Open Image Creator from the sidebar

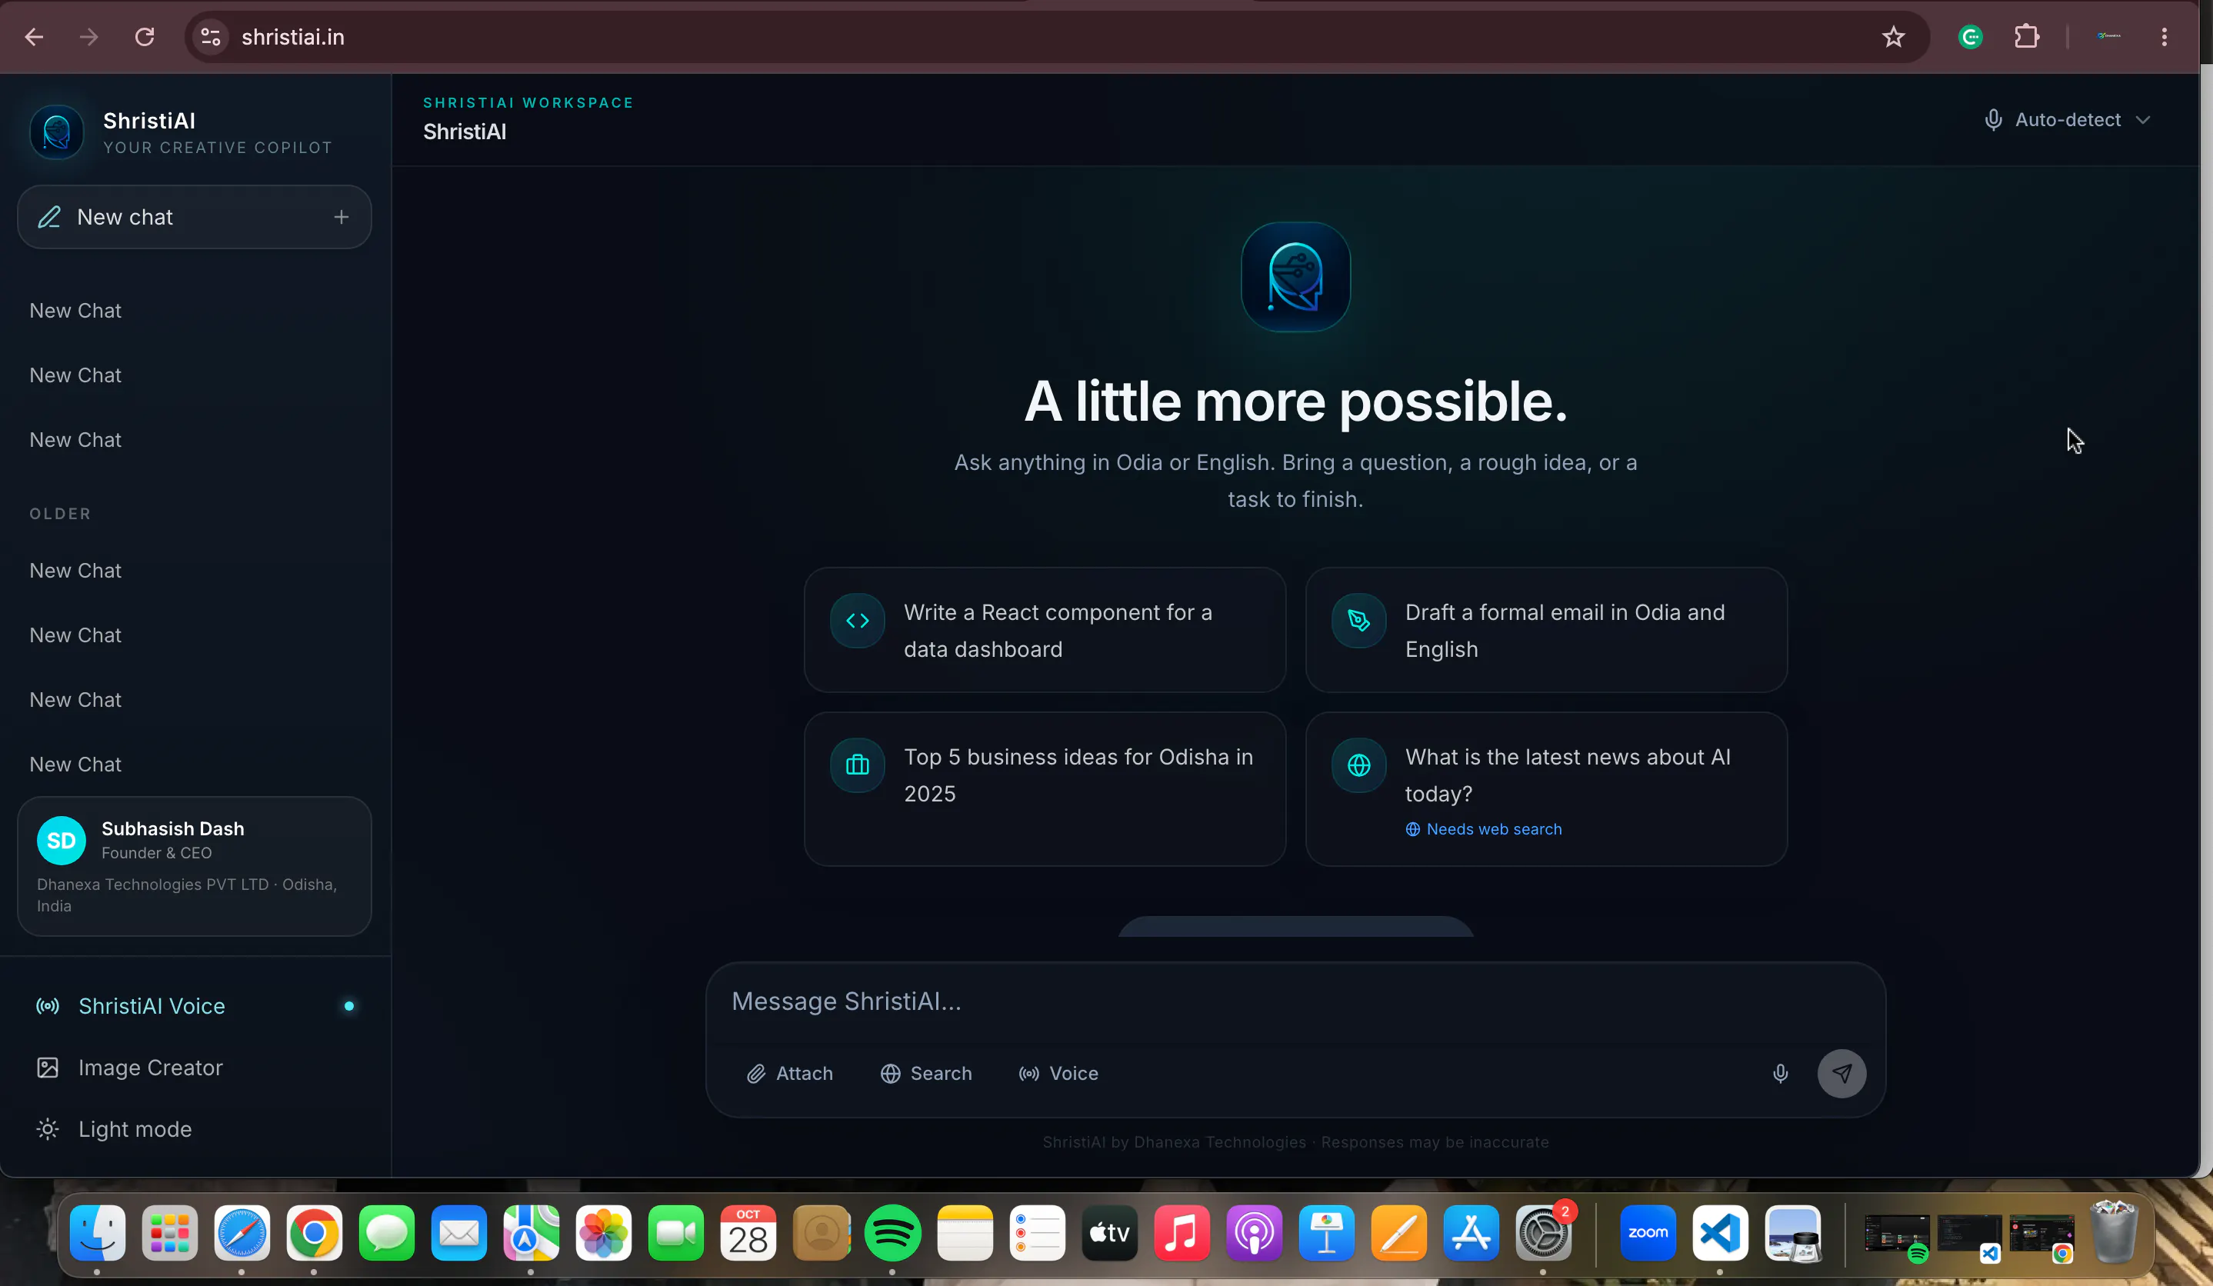click(x=195, y=1068)
